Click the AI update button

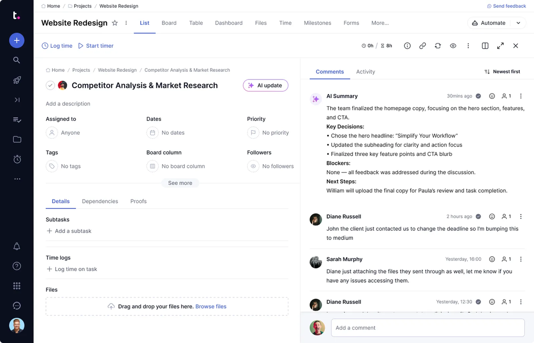pos(265,86)
